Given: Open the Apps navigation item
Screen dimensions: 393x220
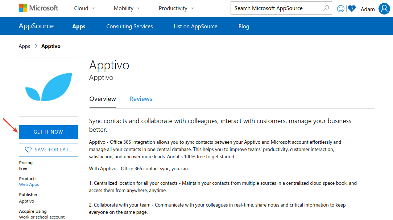Looking at the screenshot, I should [x=79, y=27].
